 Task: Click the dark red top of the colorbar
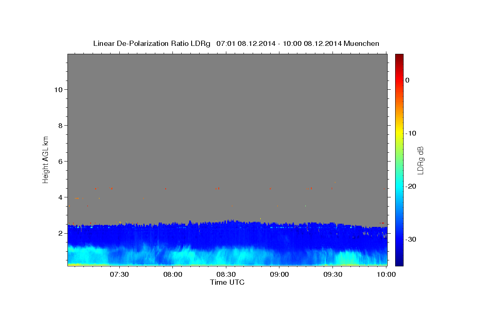tap(399, 57)
